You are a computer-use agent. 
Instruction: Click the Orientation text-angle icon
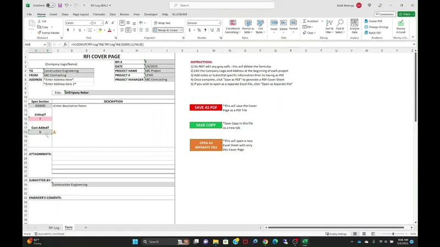[x=141, y=23]
